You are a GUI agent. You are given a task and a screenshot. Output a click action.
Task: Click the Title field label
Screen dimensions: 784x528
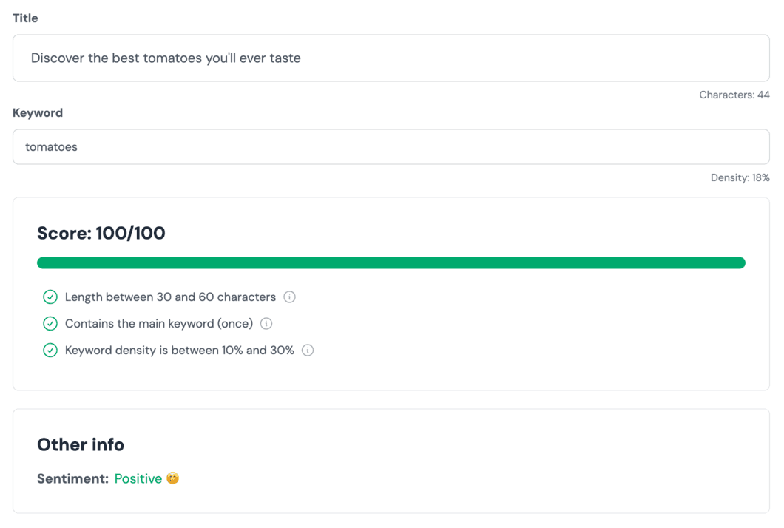point(25,18)
